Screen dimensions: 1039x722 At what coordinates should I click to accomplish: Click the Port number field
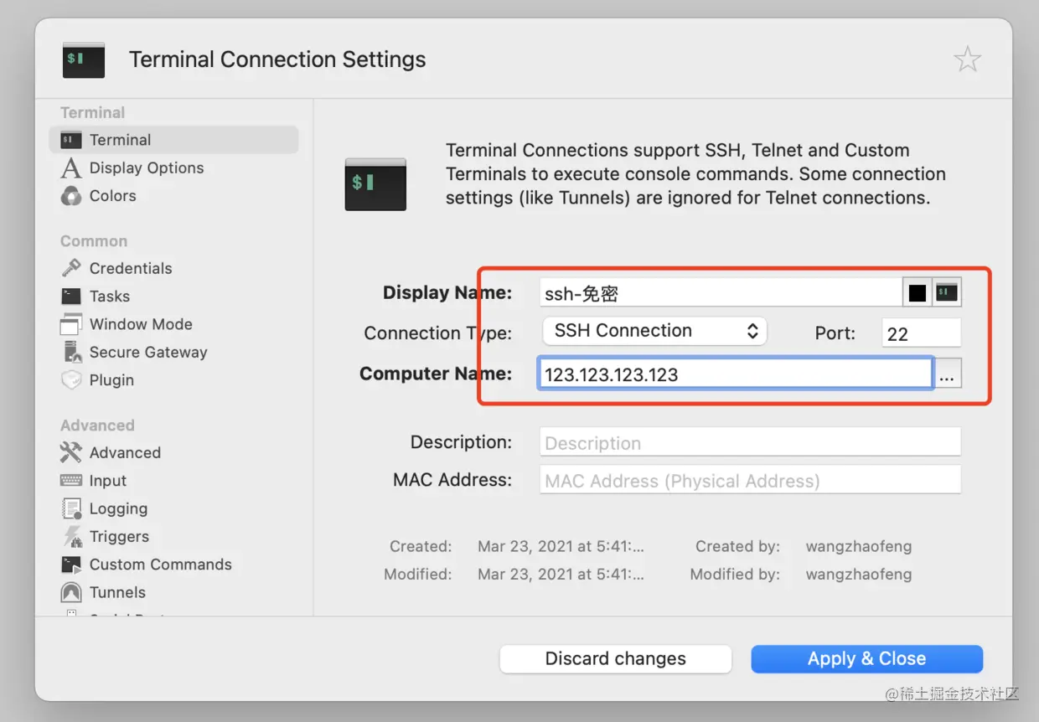(x=921, y=333)
